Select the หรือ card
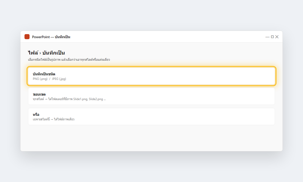303x182 pixels. click(x=151, y=117)
